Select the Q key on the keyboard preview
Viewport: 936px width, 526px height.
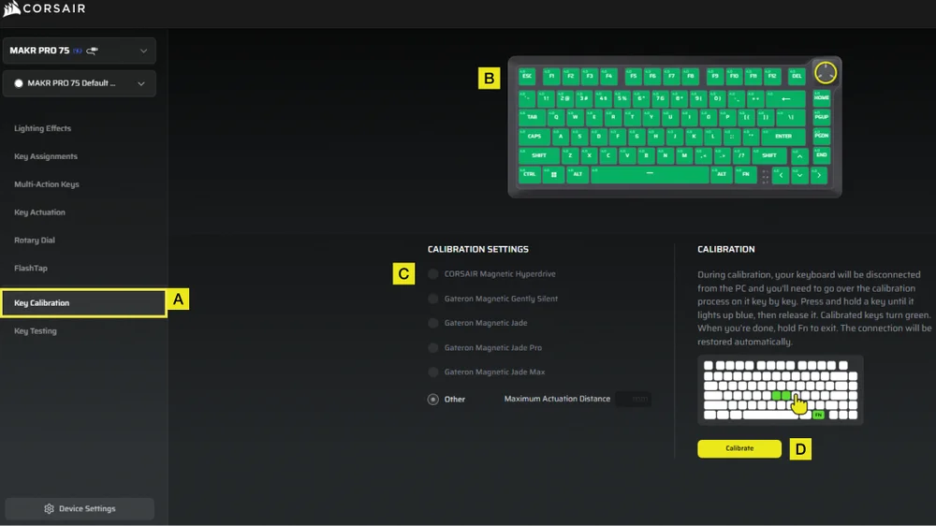(556, 118)
